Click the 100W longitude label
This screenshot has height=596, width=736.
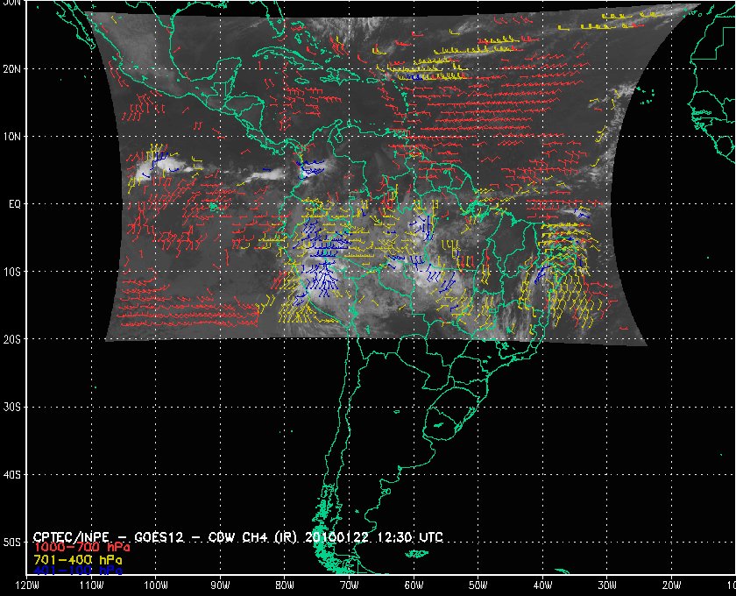(155, 585)
